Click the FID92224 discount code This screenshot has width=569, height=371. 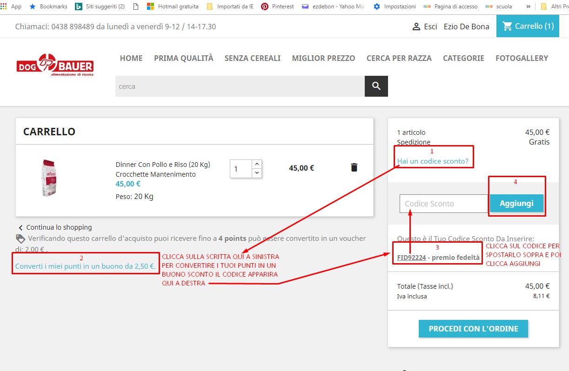[411, 257]
